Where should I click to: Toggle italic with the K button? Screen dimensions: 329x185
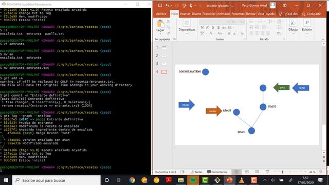point(207,27)
